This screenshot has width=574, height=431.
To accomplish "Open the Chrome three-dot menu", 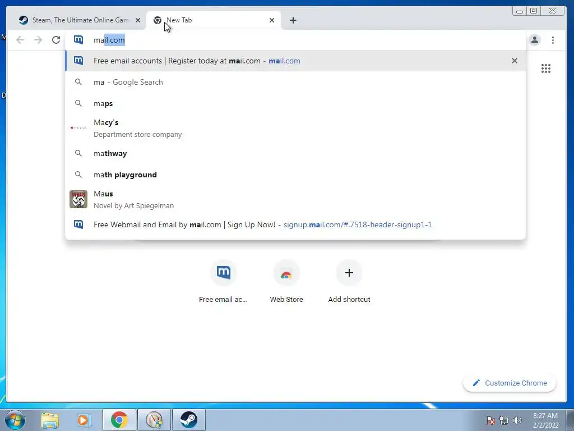I will pyautogui.click(x=553, y=40).
